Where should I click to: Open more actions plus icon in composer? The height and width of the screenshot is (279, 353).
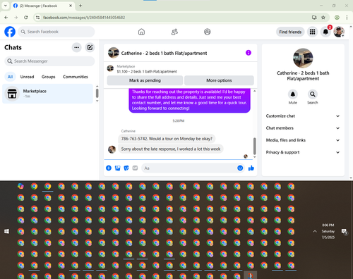point(109,168)
